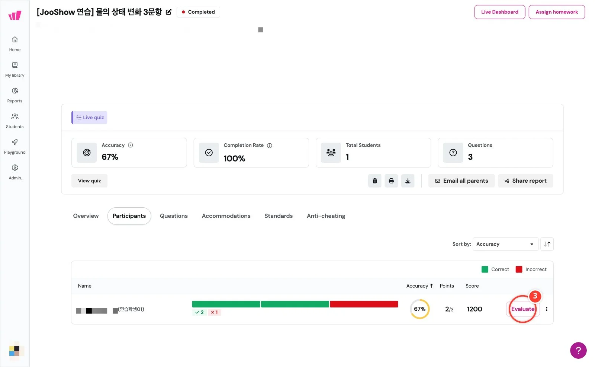Open the Live Dashboard

coord(500,12)
